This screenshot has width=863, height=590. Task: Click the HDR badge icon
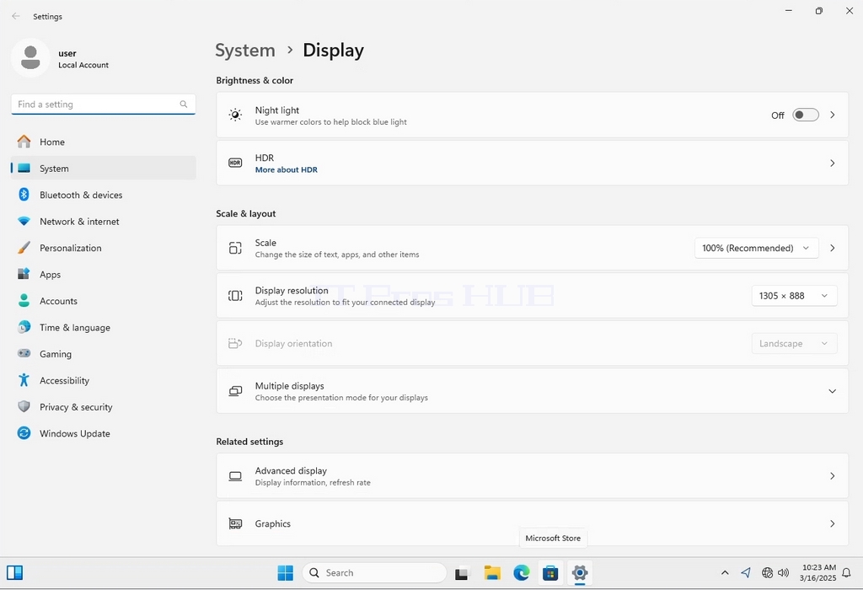(235, 163)
